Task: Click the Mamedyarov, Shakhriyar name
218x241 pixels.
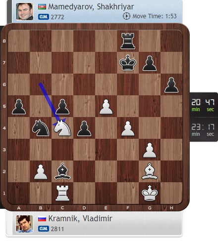Action: pyautogui.click(x=91, y=7)
